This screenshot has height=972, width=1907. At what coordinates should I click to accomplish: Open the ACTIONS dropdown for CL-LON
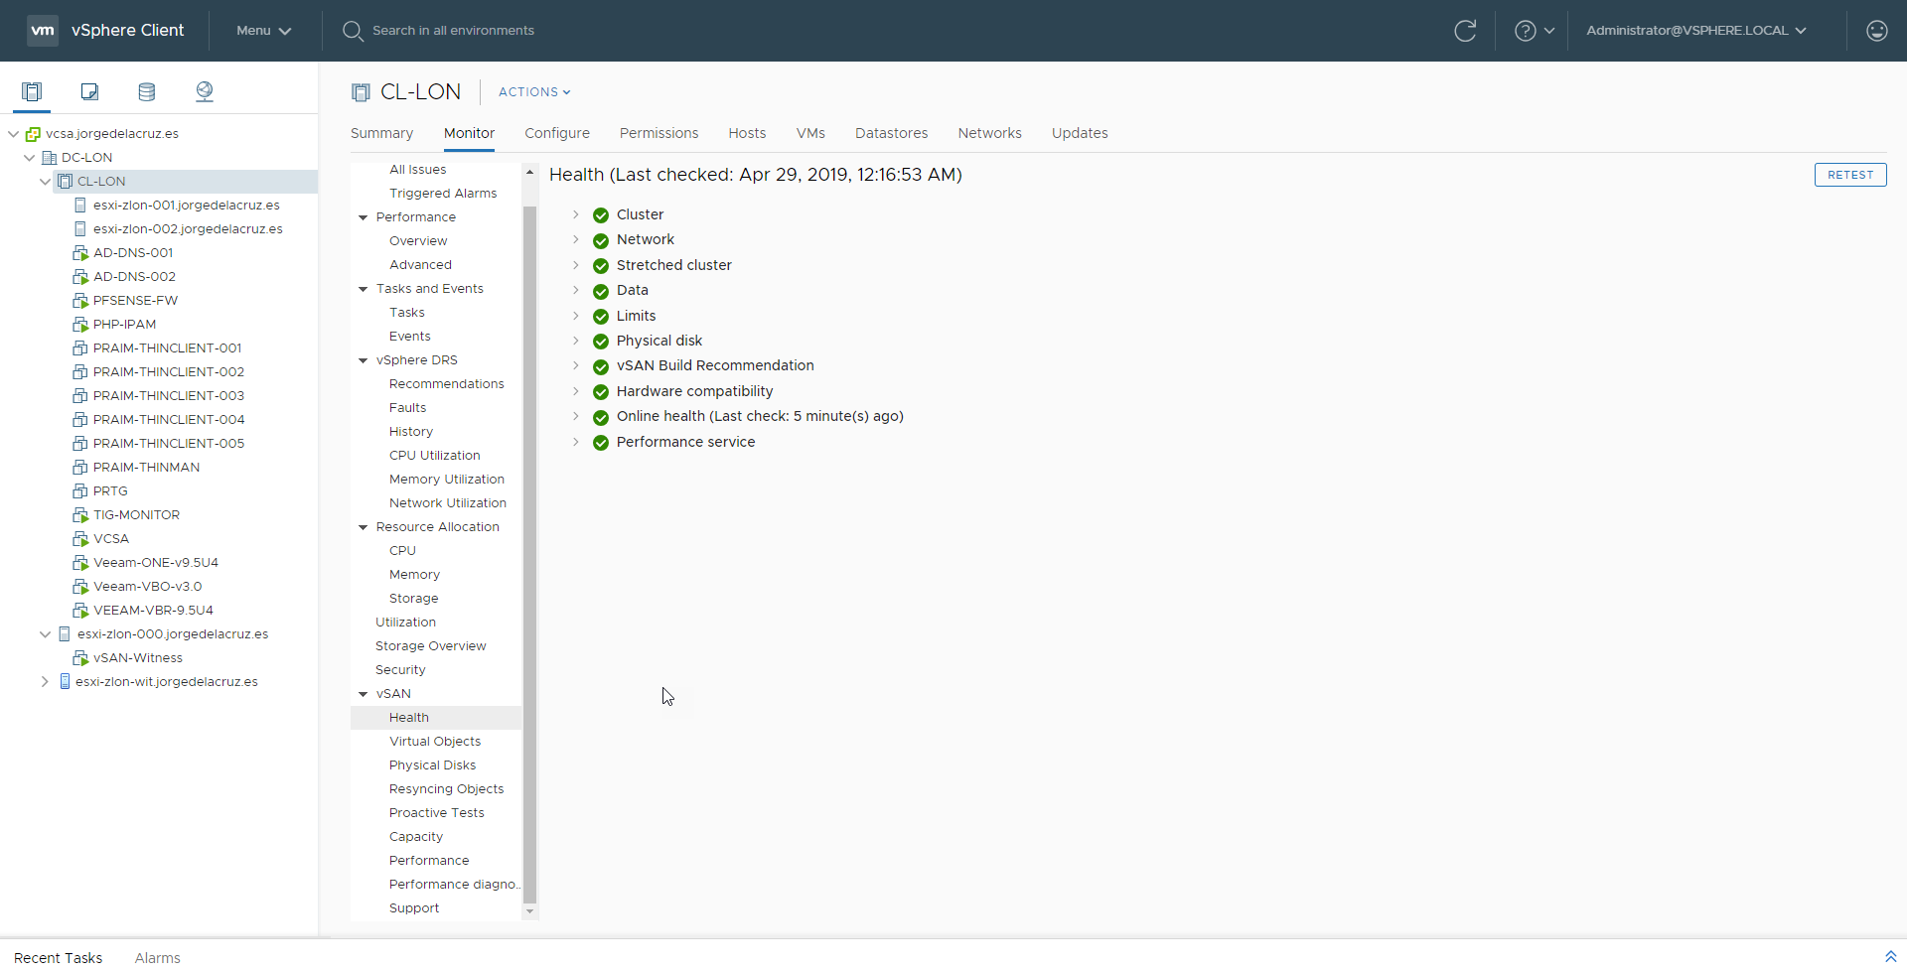(x=534, y=92)
